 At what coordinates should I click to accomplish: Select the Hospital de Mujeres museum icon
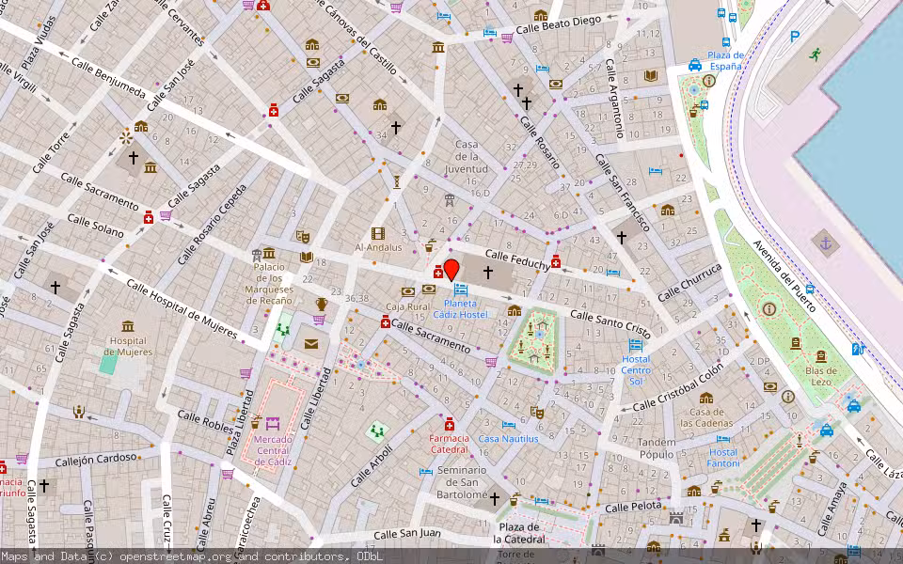click(x=128, y=326)
